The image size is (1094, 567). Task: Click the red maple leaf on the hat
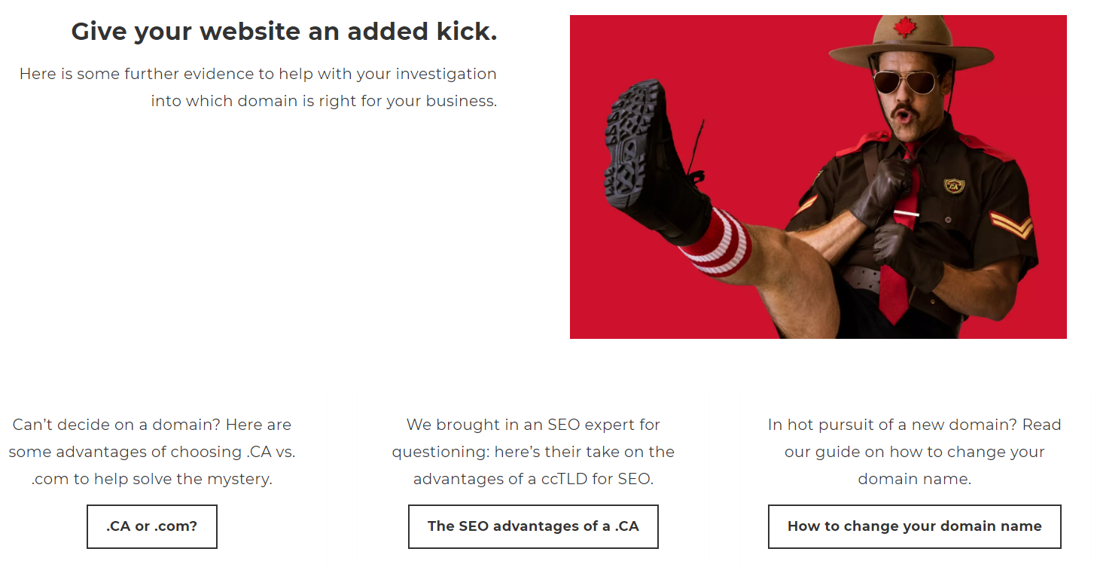904,29
